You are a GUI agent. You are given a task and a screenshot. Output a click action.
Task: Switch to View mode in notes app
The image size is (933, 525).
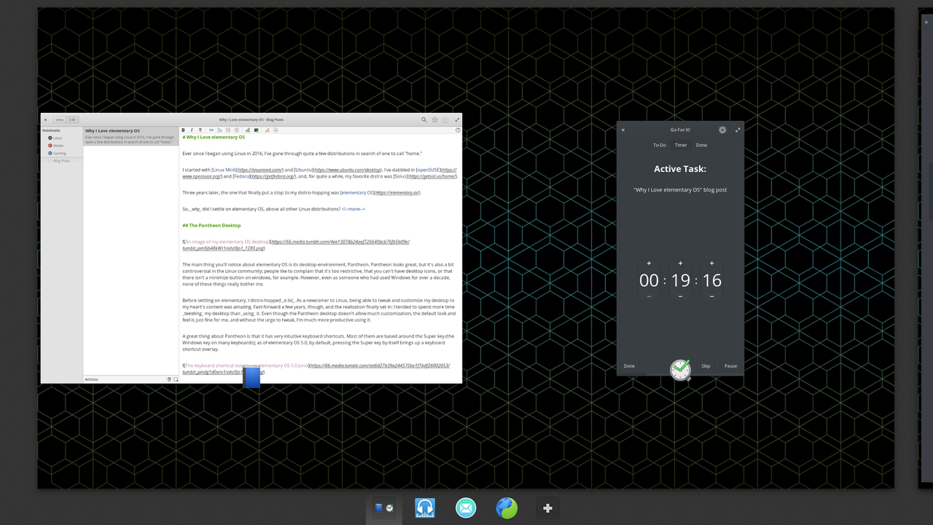60,119
